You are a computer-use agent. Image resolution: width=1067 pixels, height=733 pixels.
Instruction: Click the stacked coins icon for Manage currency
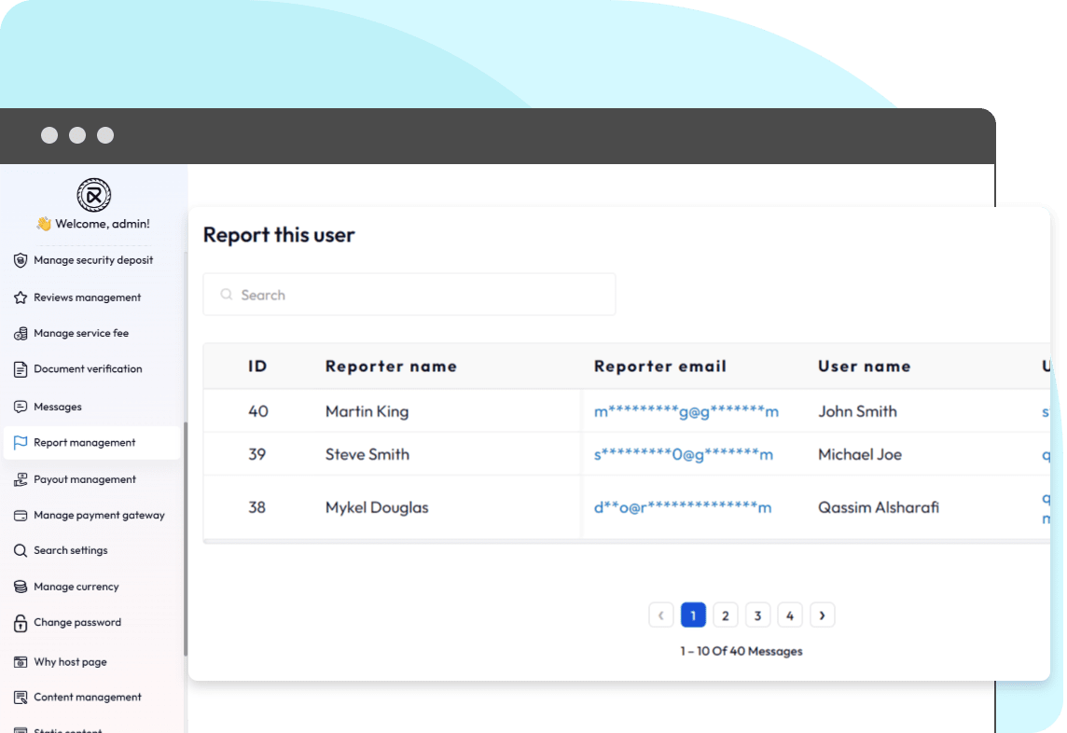click(x=21, y=586)
